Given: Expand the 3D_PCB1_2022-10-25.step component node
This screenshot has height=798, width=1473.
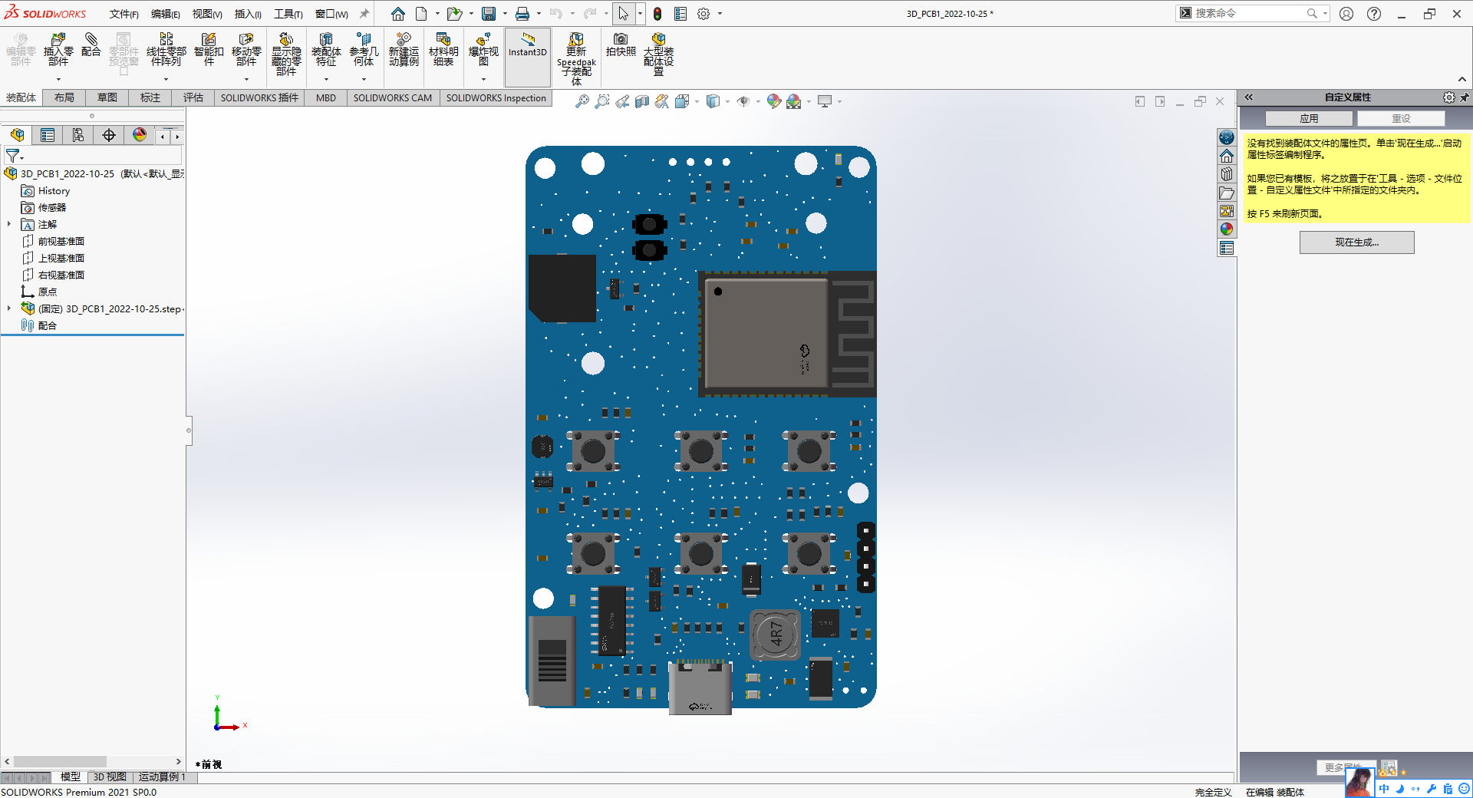Looking at the screenshot, I should [9, 308].
